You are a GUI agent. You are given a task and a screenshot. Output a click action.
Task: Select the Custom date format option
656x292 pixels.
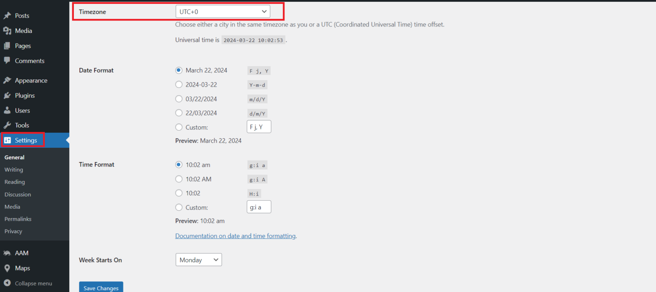(x=179, y=127)
